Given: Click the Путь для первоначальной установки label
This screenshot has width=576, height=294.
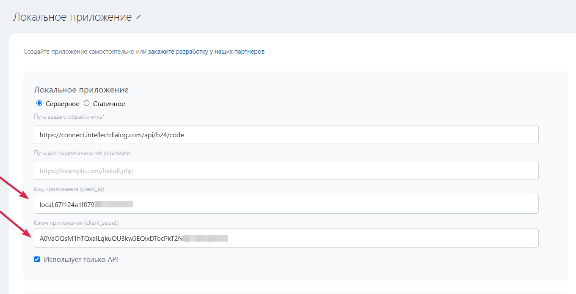Looking at the screenshot, I should coord(82,152).
